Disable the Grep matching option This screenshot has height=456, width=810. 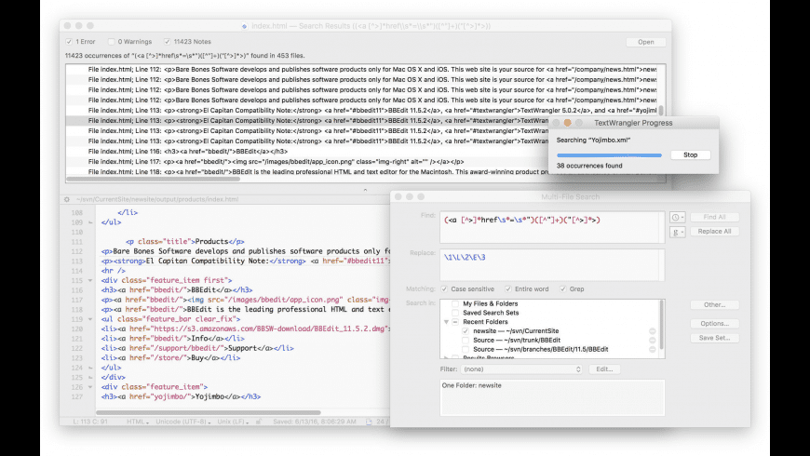(563, 289)
